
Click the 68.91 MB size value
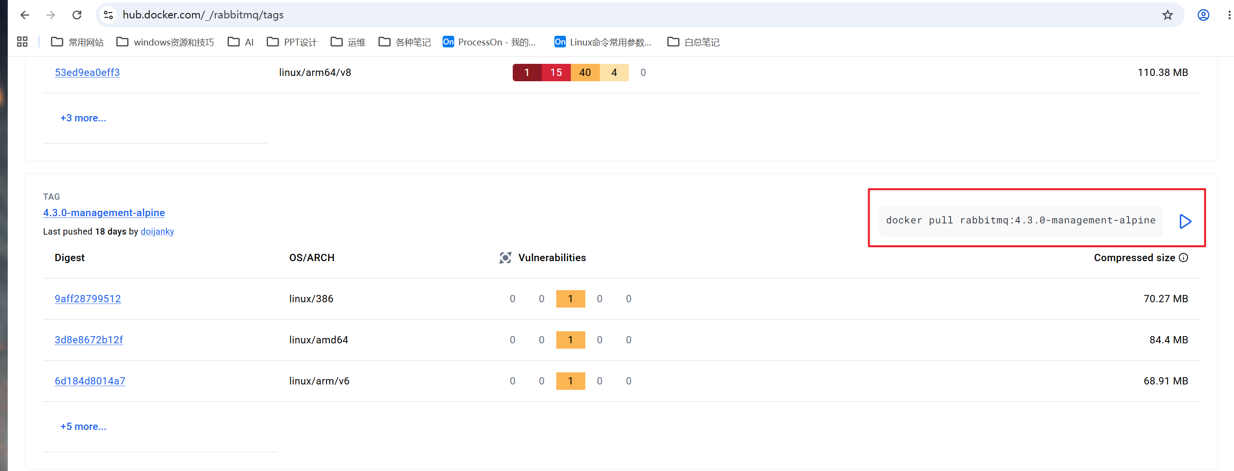click(1166, 381)
